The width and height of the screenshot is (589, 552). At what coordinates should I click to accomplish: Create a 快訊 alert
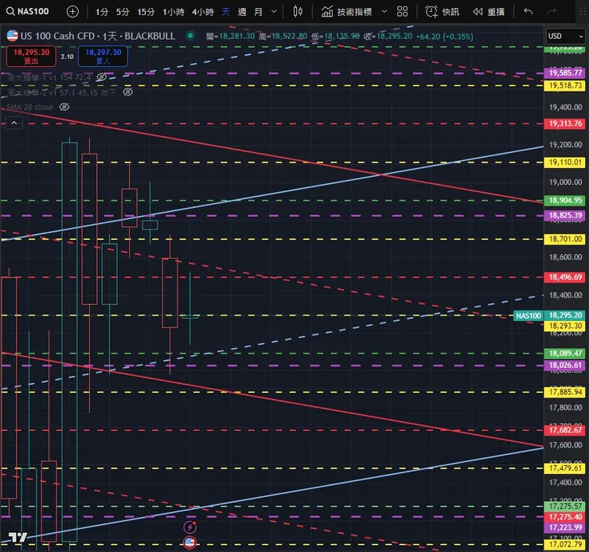click(x=442, y=12)
